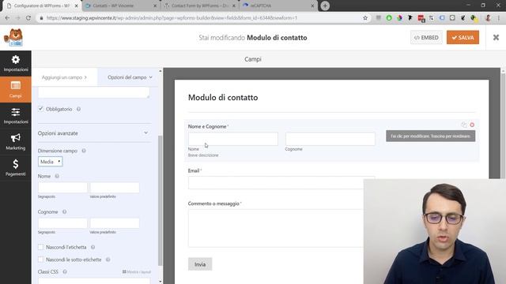
Task: Show help for Nome option
Action: 57,176
